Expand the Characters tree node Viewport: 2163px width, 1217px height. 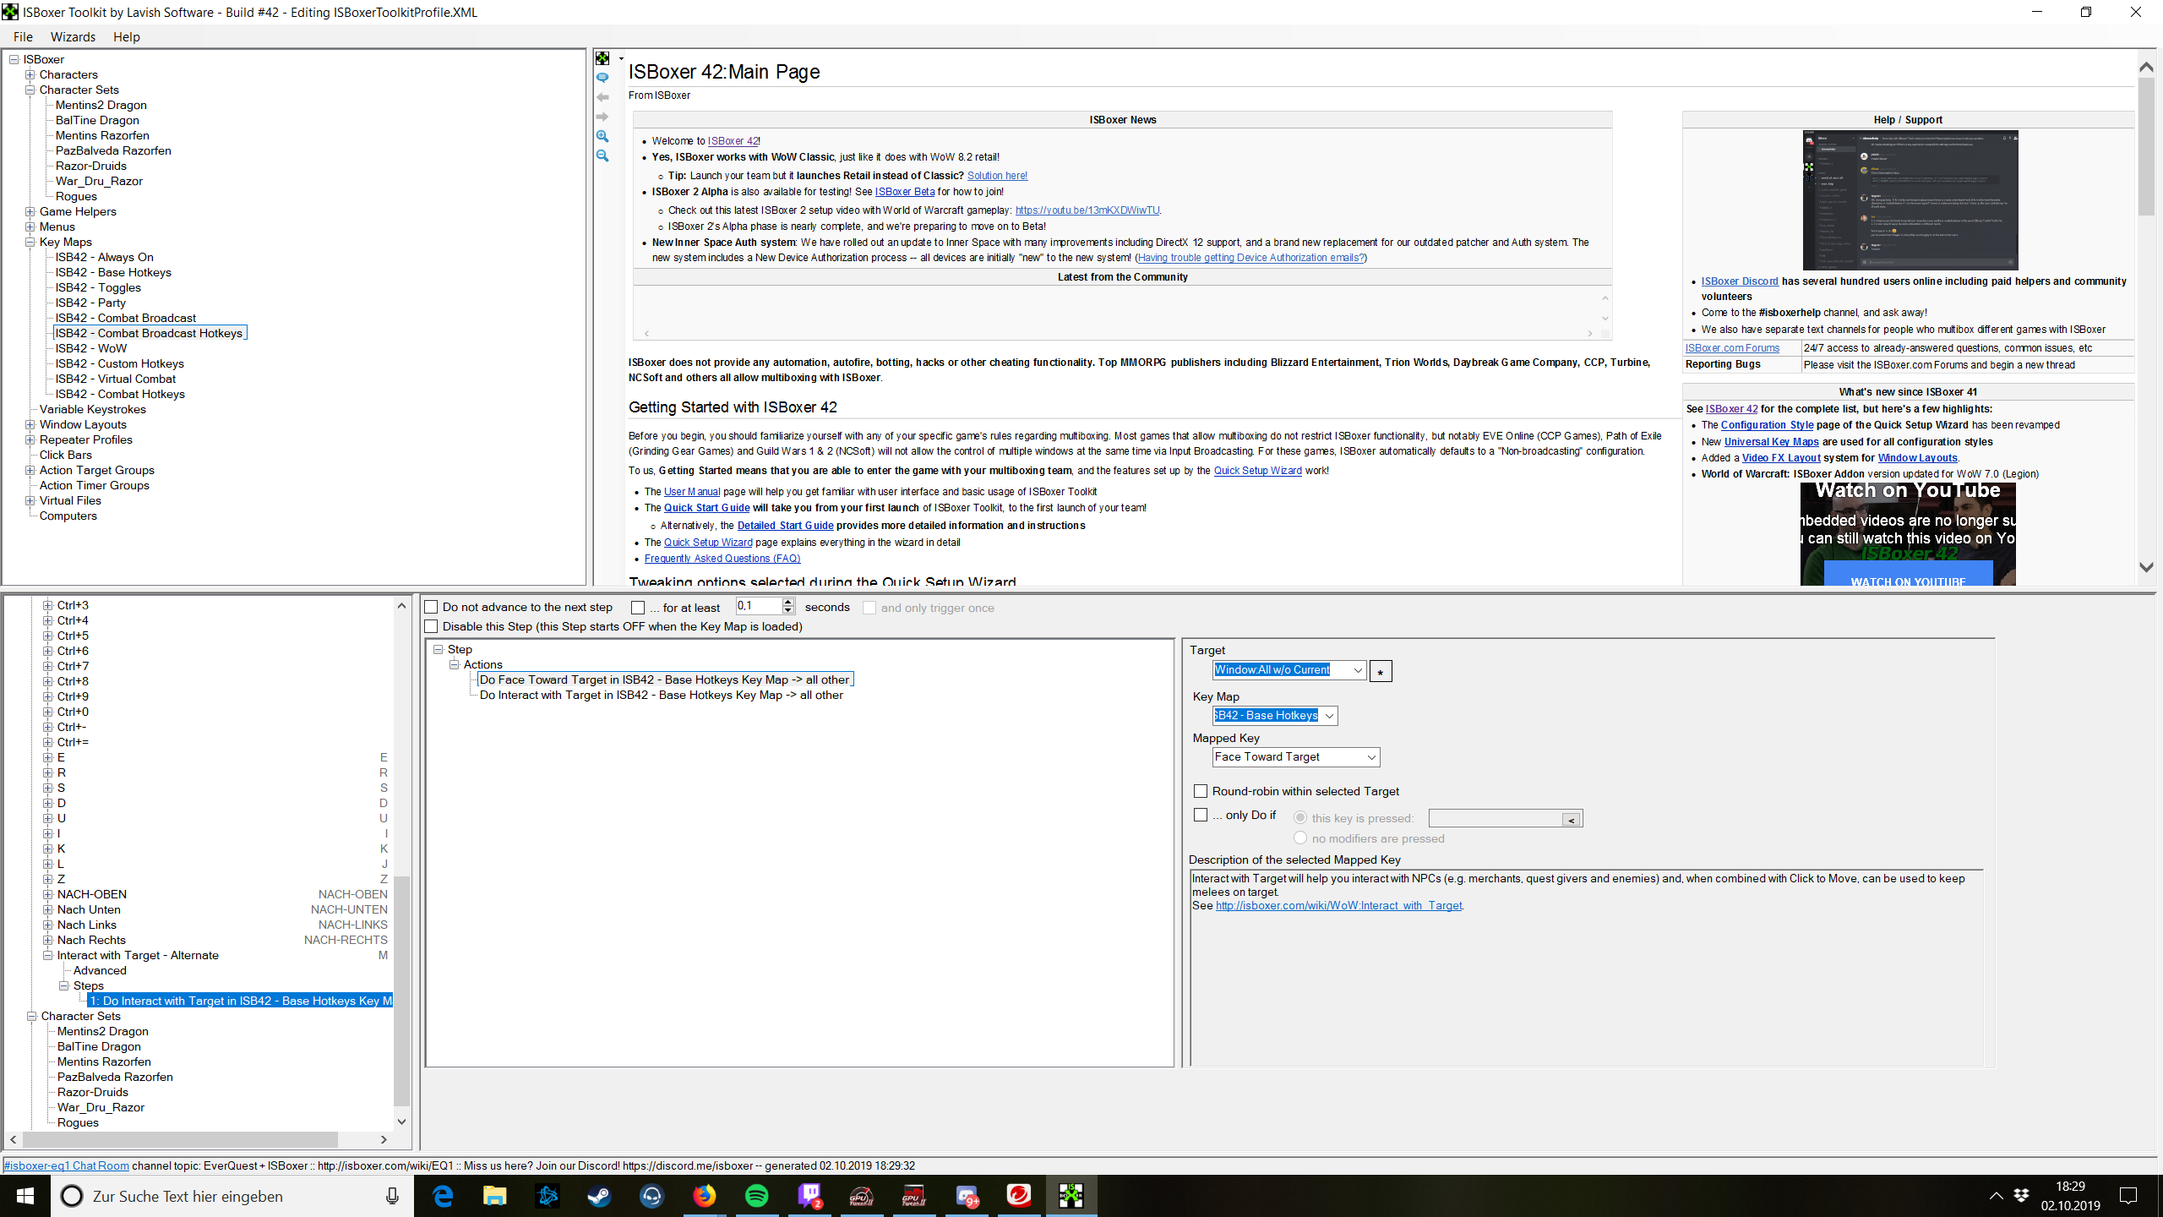[30, 74]
